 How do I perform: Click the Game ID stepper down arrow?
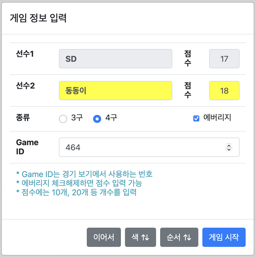[229, 149]
